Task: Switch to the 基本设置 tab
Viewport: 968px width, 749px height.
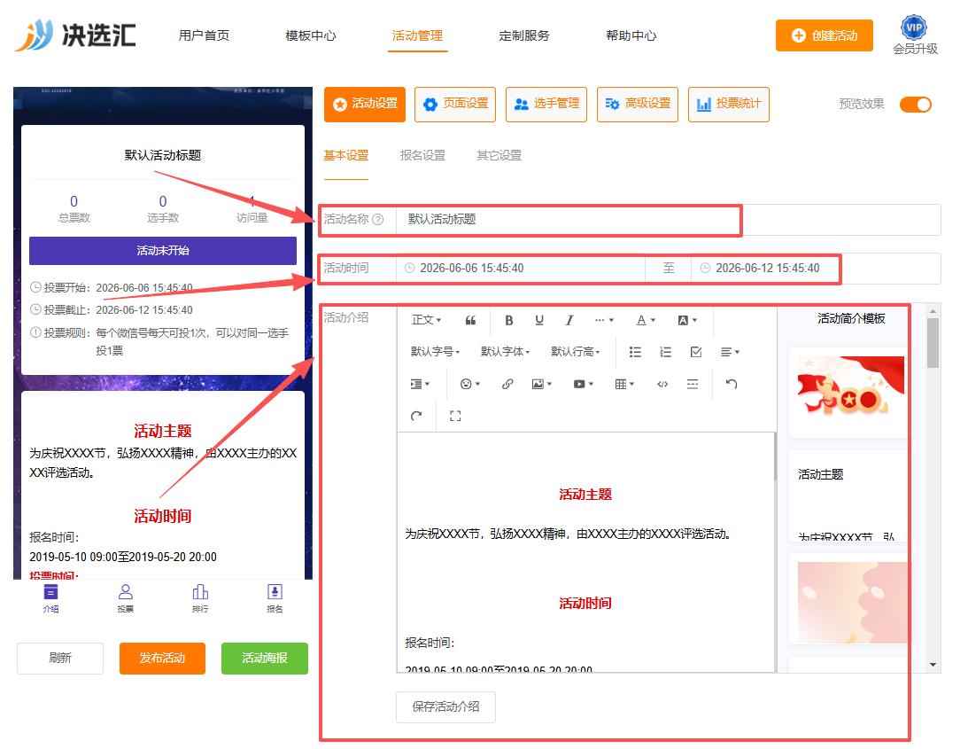Action: tap(345, 156)
